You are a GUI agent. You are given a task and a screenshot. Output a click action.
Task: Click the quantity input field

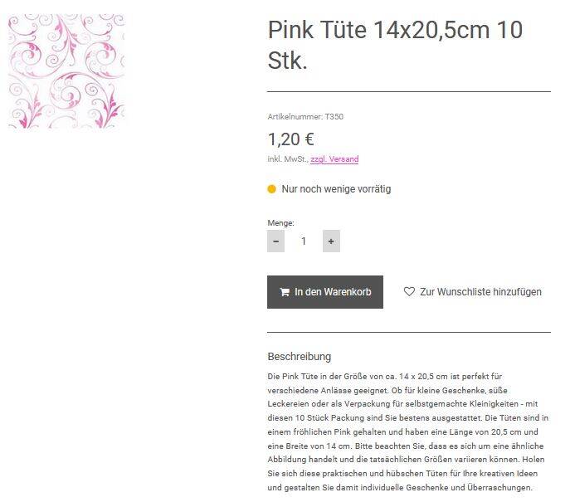pos(304,241)
